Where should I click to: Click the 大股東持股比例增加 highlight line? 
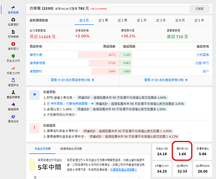pos(60,115)
